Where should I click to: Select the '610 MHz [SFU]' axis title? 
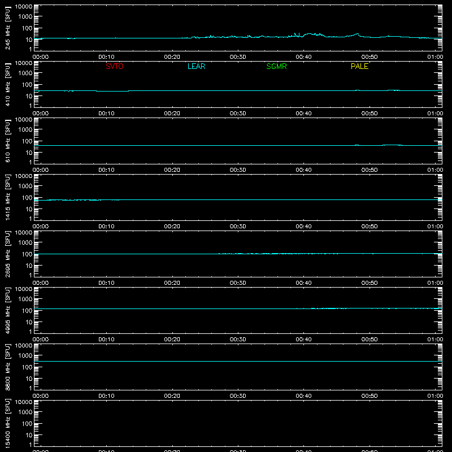pos(8,141)
